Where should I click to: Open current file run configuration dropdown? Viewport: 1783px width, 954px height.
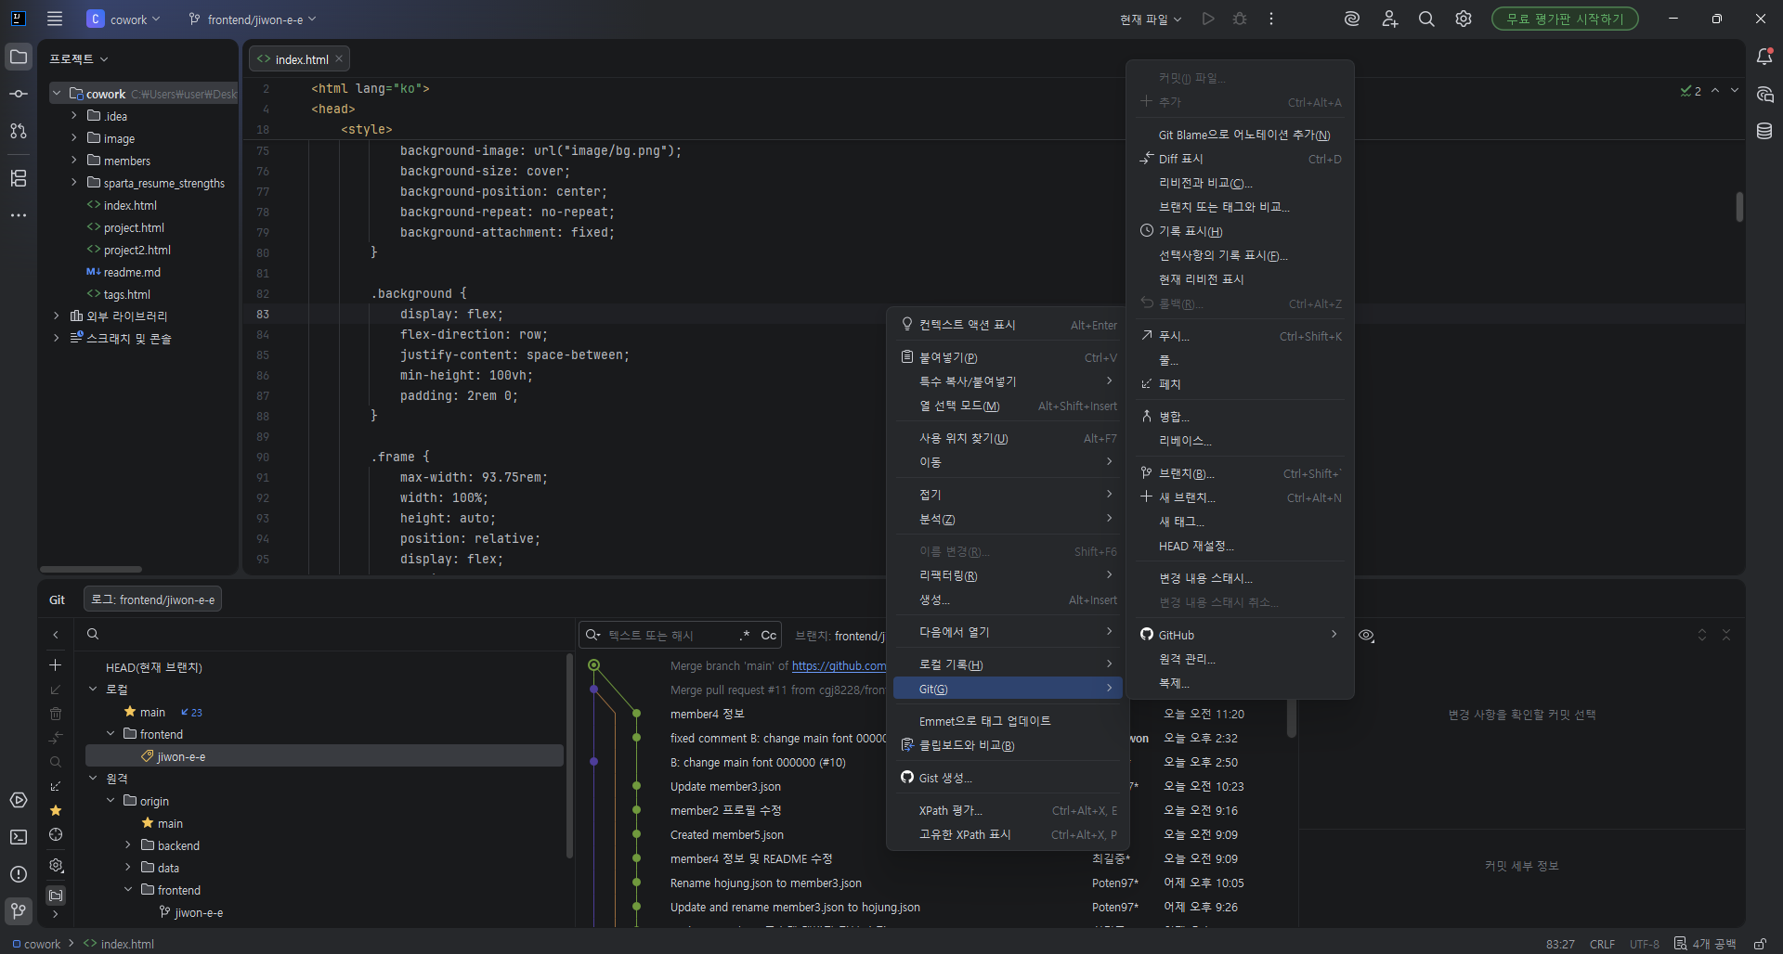[x=1151, y=19]
